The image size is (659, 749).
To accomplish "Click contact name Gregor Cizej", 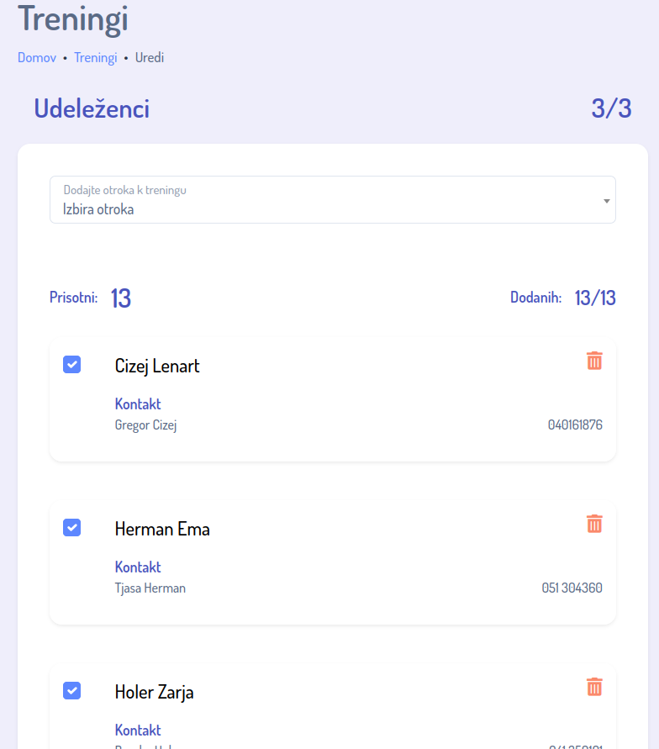I will tap(145, 425).
